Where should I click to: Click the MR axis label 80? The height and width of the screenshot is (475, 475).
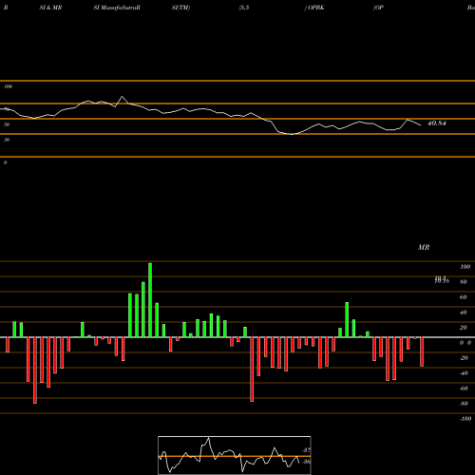pos(464,282)
